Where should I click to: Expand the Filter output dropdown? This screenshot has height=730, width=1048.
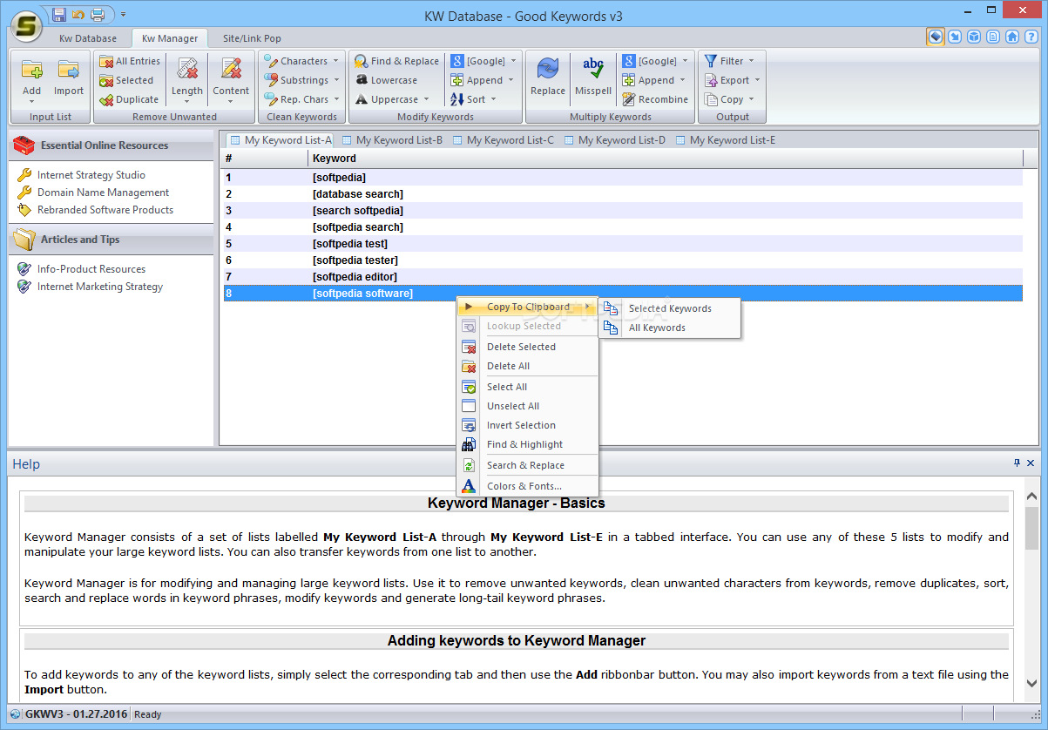tap(729, 61)
